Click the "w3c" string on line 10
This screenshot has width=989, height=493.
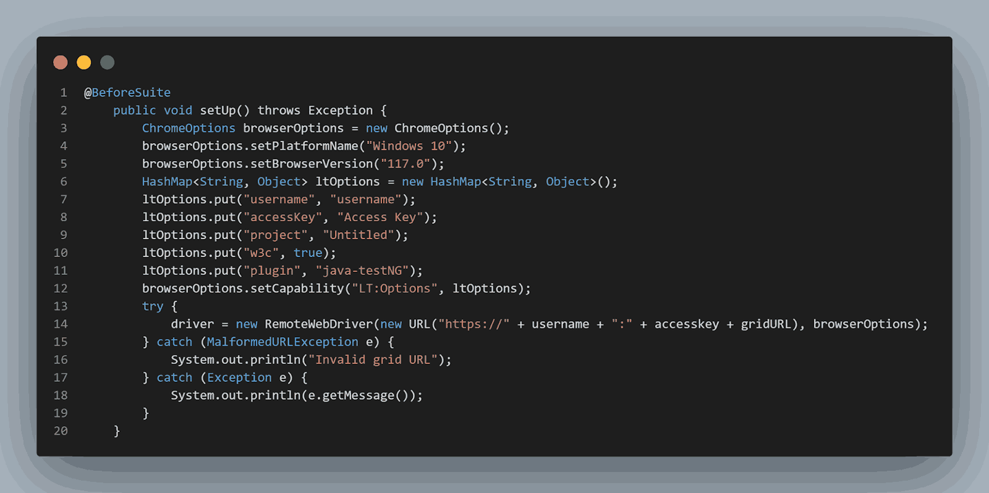point(261,253)
